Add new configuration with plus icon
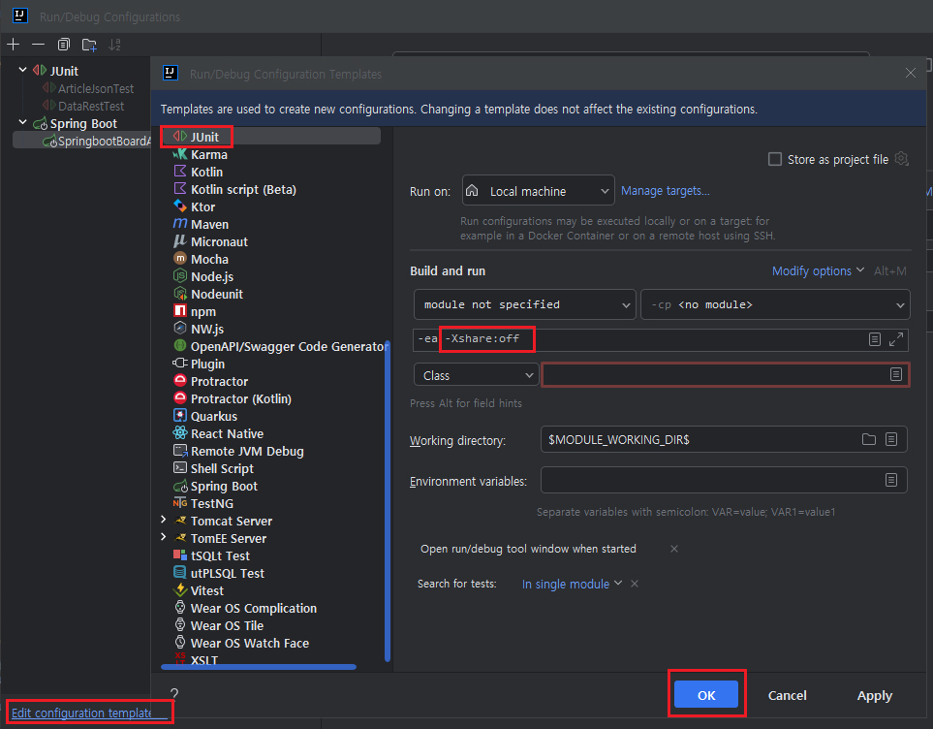Image resolution: width=933 pixels, height=729 pixels. 14,45
